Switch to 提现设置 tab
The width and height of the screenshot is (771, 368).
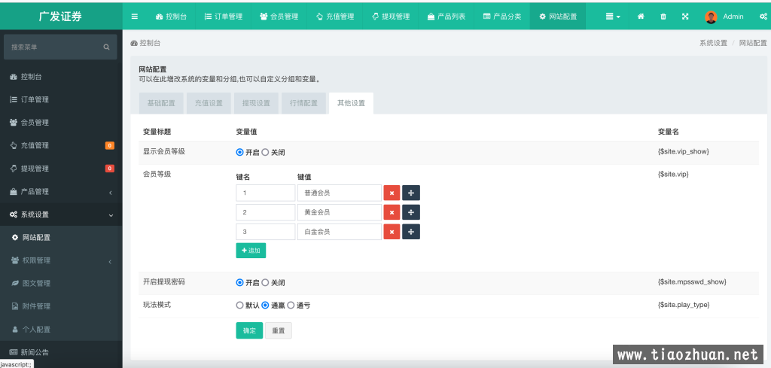point(256,103)
